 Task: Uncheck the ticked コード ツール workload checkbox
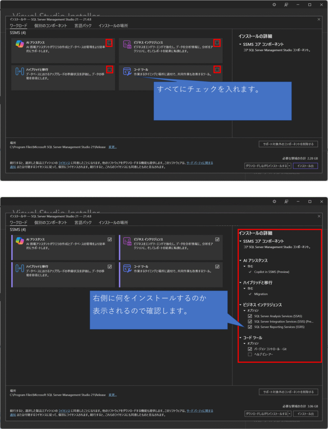217,266
